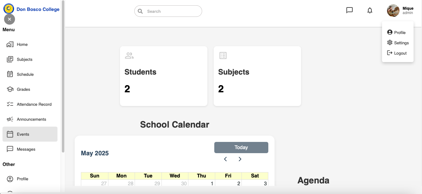Click Logout in the user dropdown
This screenshot has width=422, height=194.
pos(397,53)
